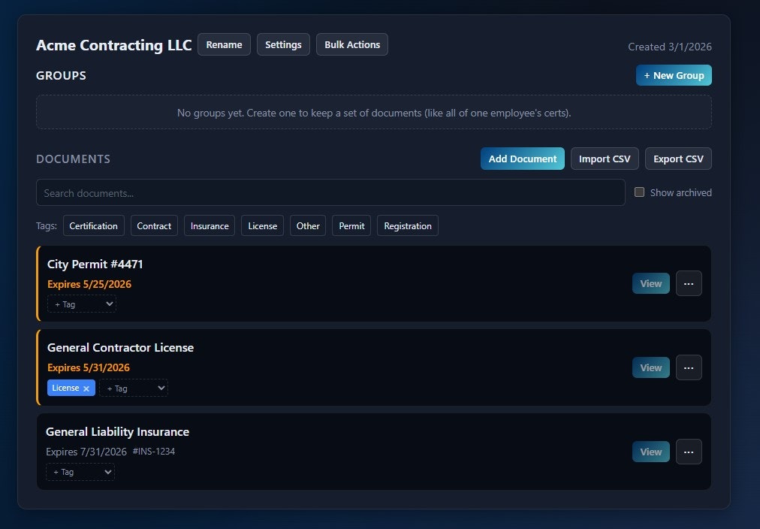The image size is (760, 529).
Task: Toggle the Show archived checkbox
Action: (x=639, y=192)
